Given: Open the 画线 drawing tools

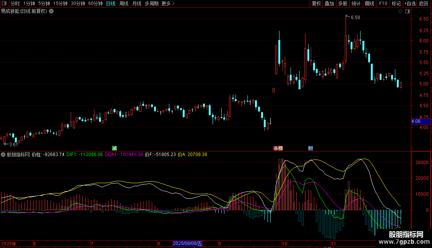Looking at the screenshot, I should 369,3.
